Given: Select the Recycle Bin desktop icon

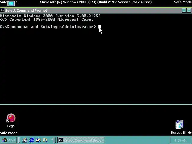Looking at the screenshot, I should point(179,127).
